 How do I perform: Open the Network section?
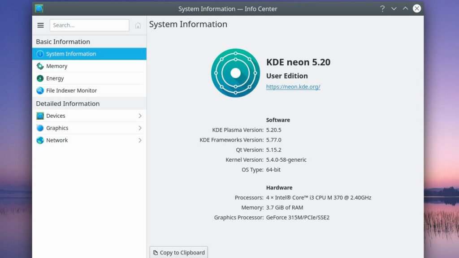pyautogui.click(x=89, y=140)
